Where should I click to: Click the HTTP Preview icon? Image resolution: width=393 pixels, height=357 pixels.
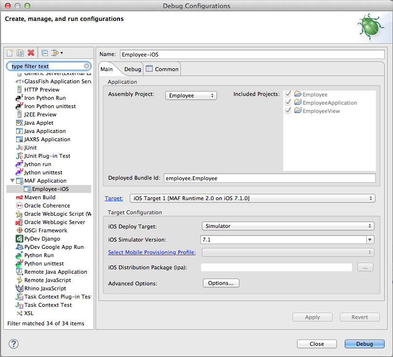pos(20,90)
